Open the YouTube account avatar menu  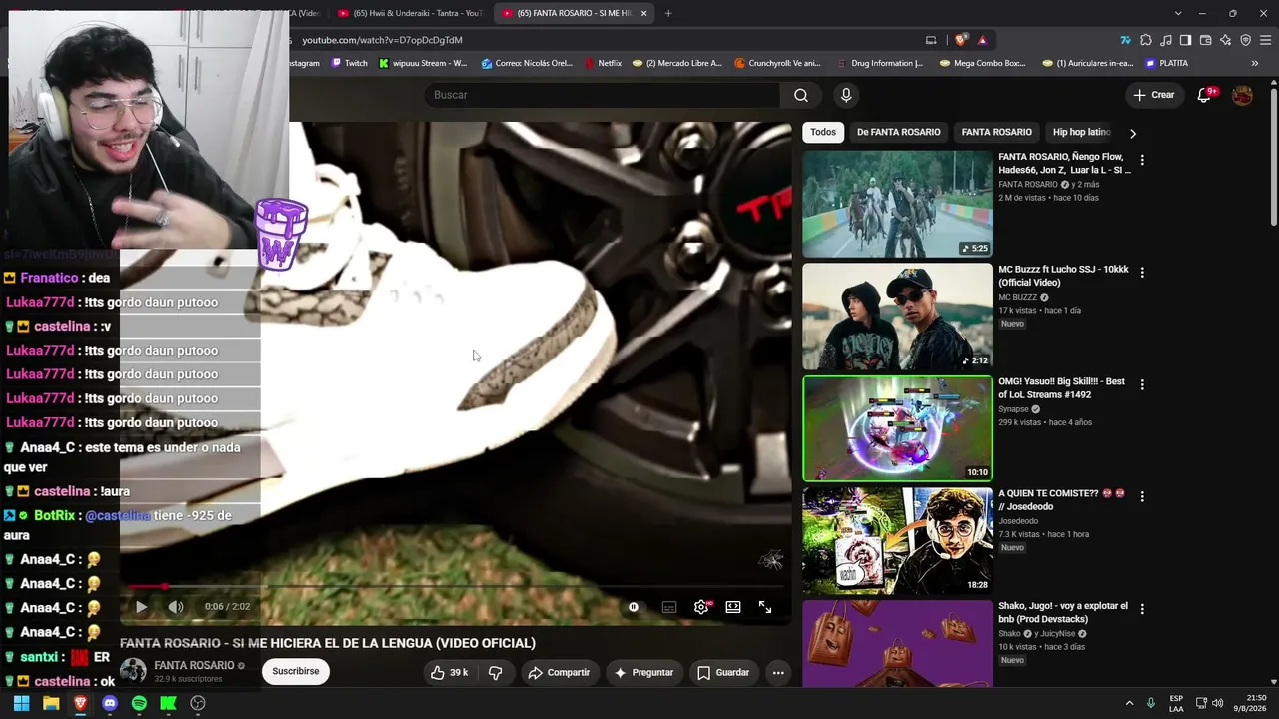click(1242, 95)
